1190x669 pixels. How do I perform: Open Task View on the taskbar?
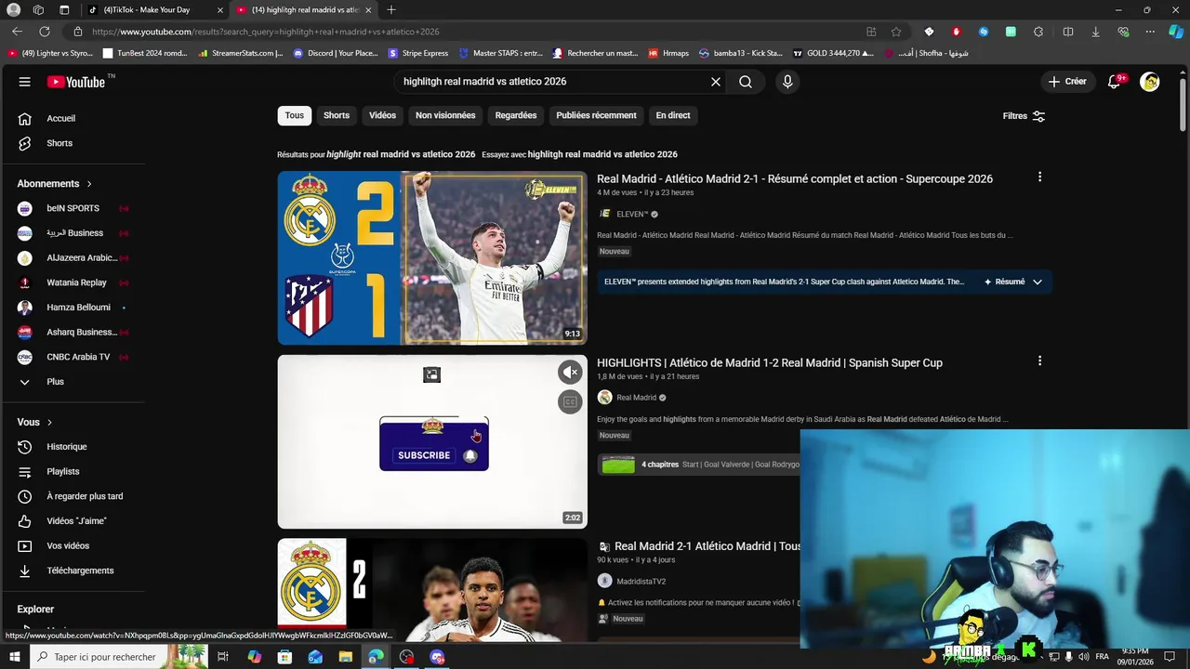223,657
